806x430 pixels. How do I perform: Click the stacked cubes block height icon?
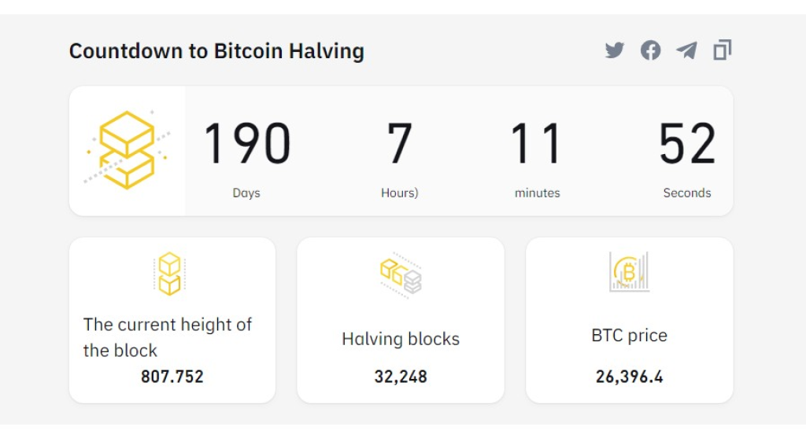pos(170,274)
